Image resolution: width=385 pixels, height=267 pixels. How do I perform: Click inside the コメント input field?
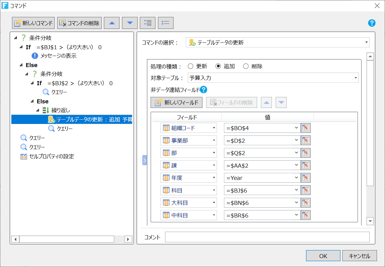tap(267, 237)
